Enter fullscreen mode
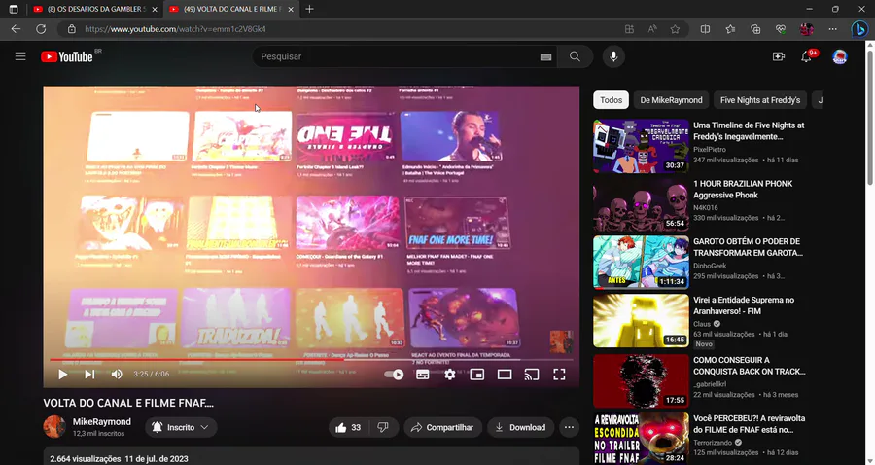875x465 pixels. [x=559, y=374]
